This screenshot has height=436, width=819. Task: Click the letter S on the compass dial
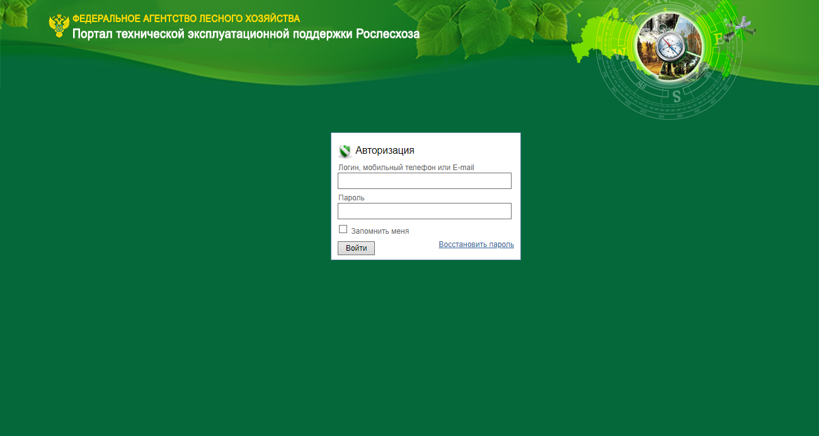(676, 96)
